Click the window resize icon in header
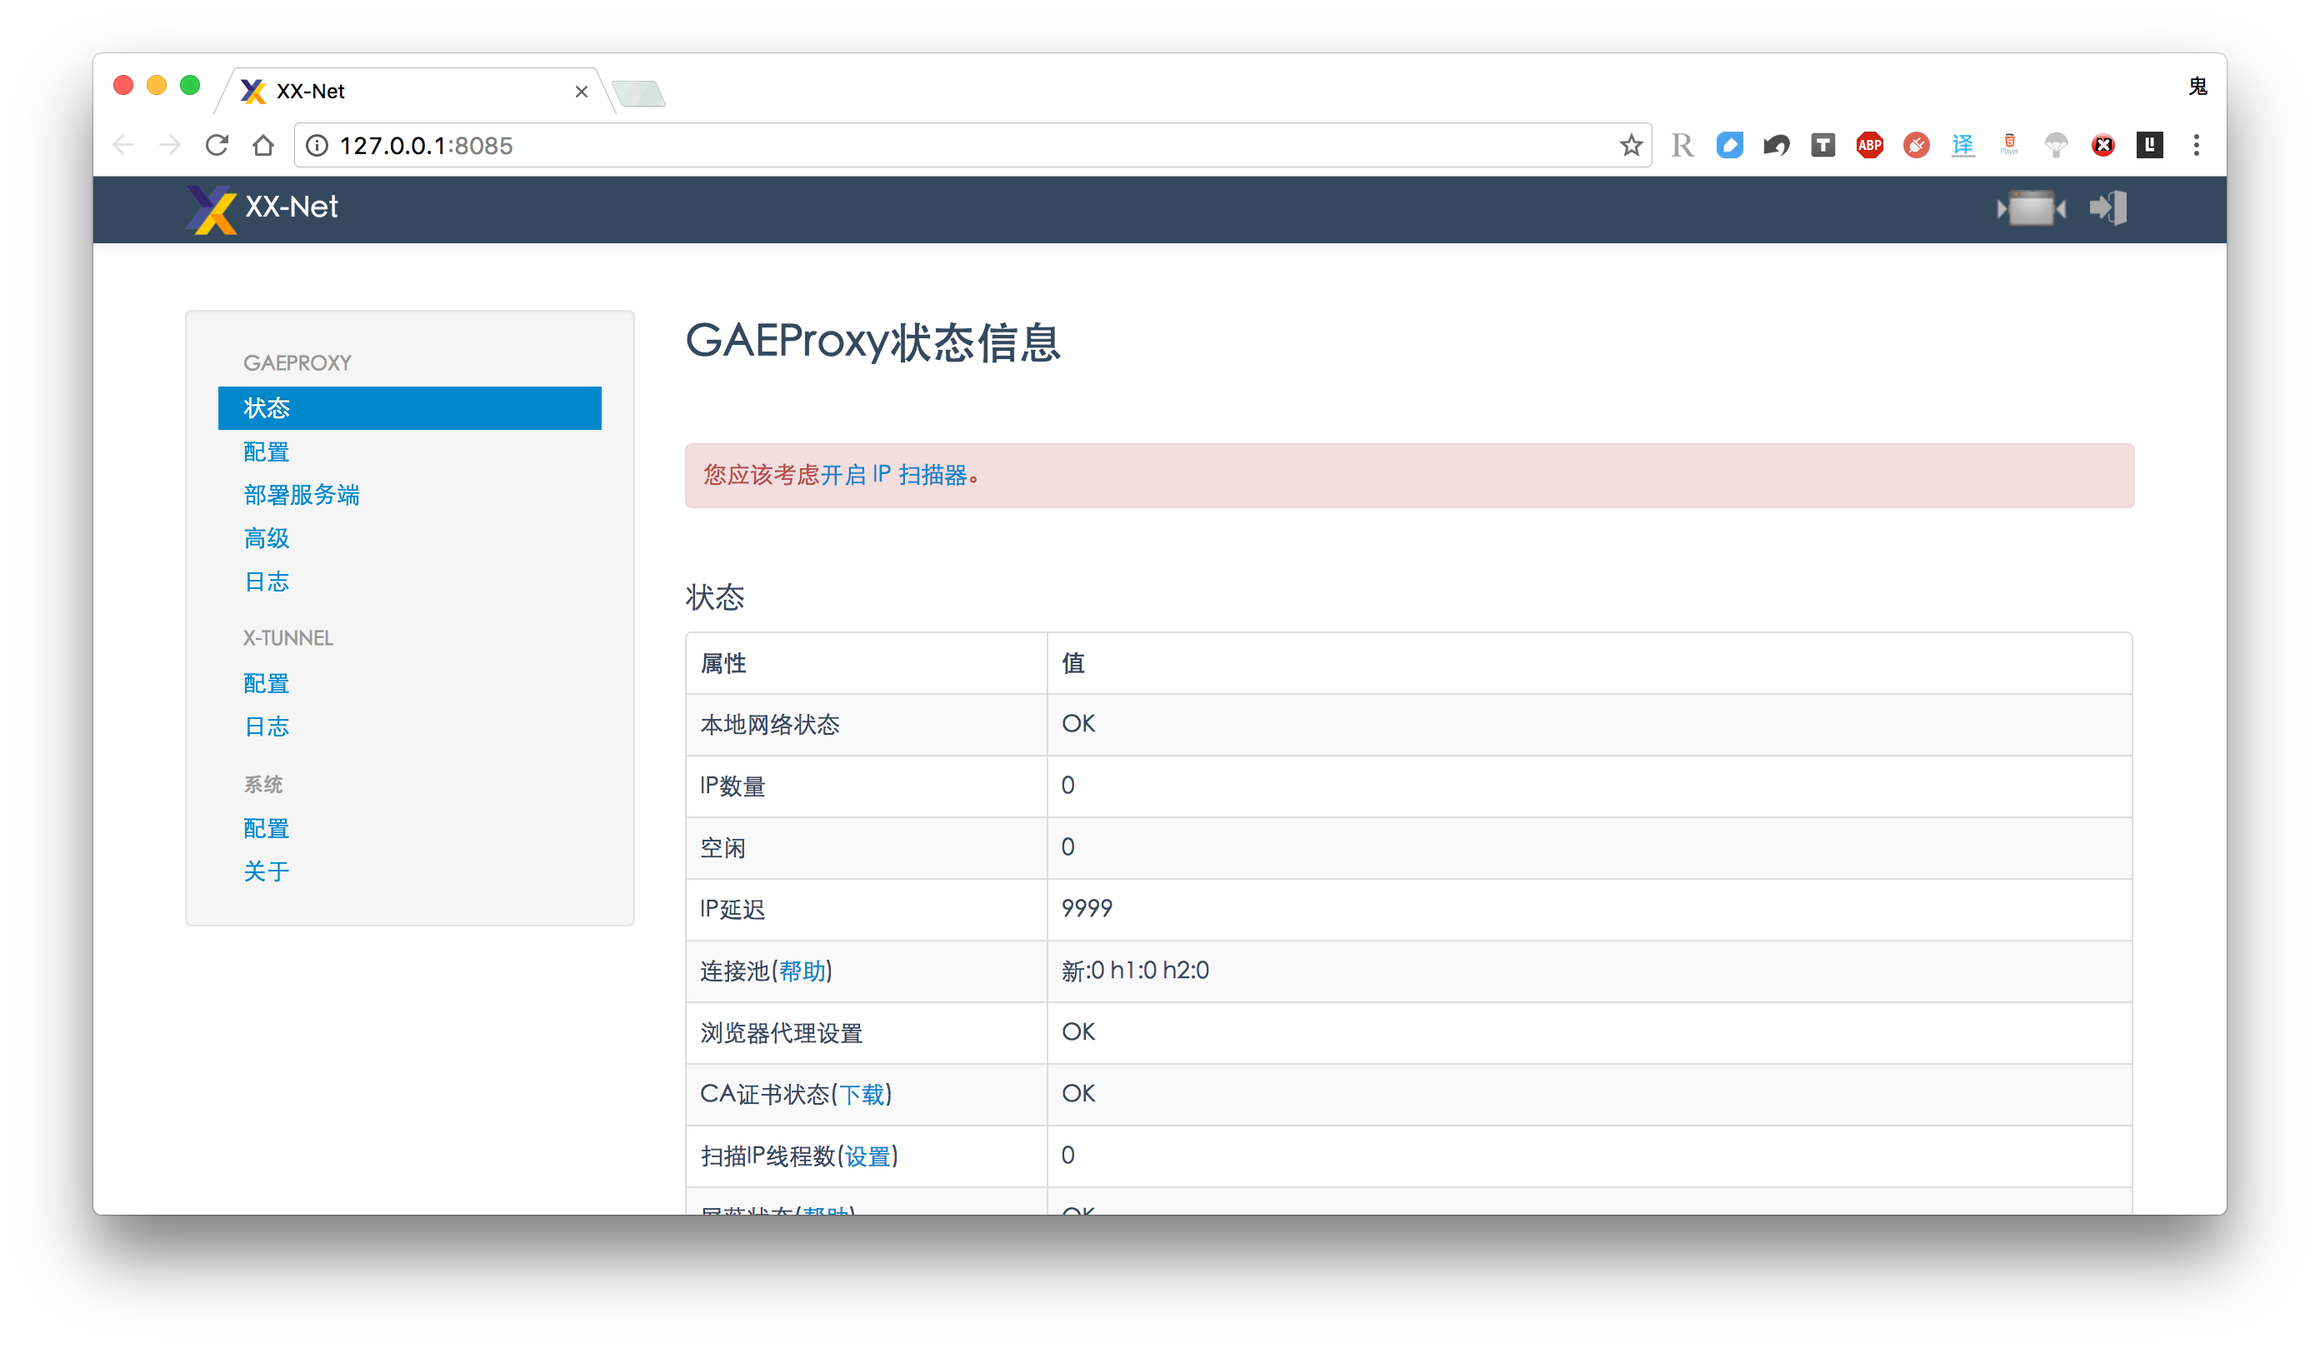The height and width of the screenshot is (1348, 2320). point(2030,208)
